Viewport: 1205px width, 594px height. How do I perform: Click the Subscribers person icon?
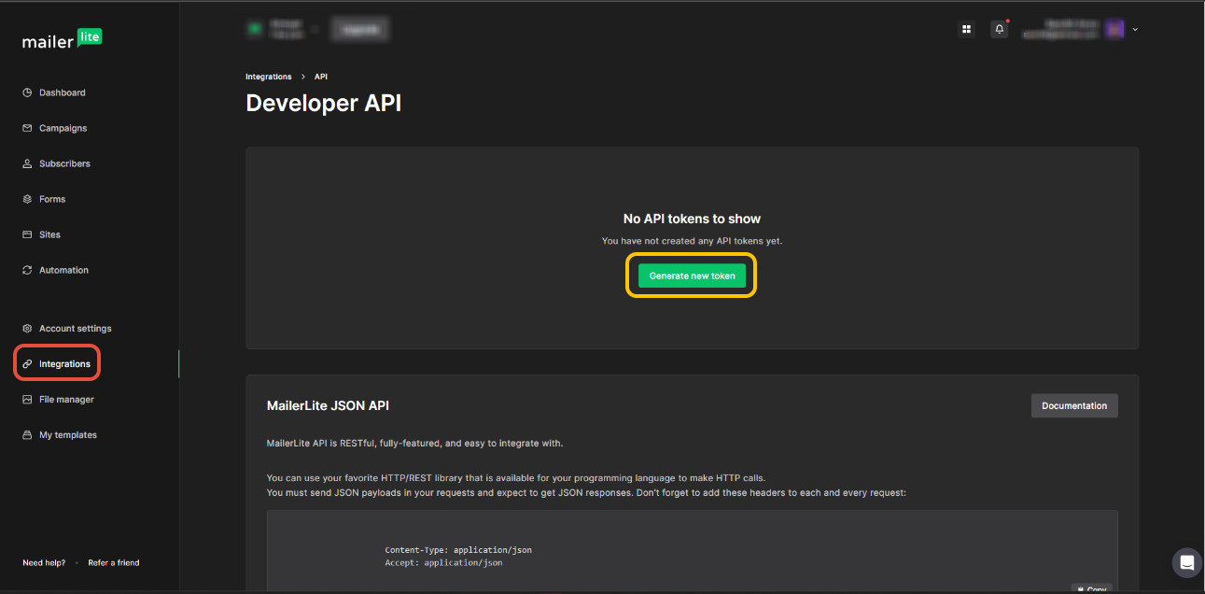coord(28,163)
